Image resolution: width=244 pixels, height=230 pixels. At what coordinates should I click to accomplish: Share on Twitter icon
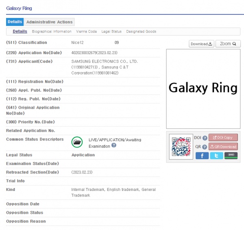point(216,156)
